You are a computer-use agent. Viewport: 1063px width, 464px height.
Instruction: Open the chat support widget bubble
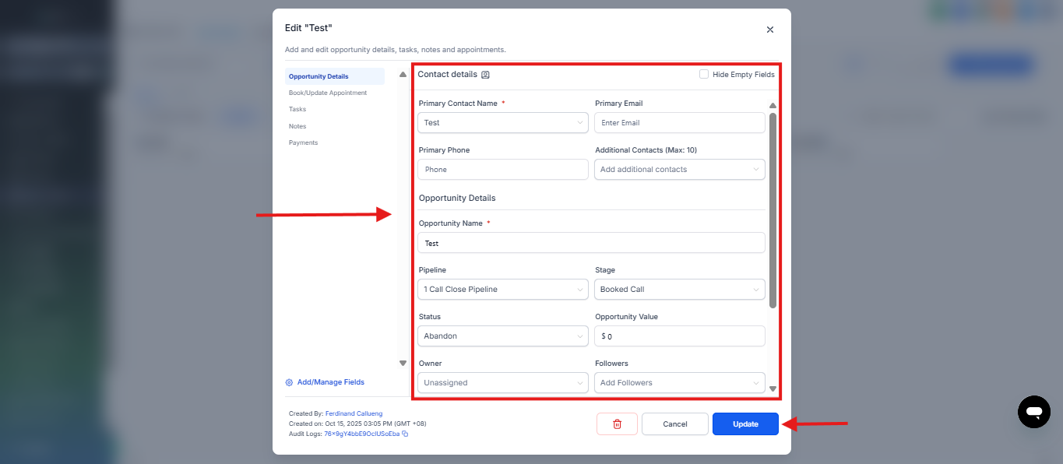[x=1033, y=411]
